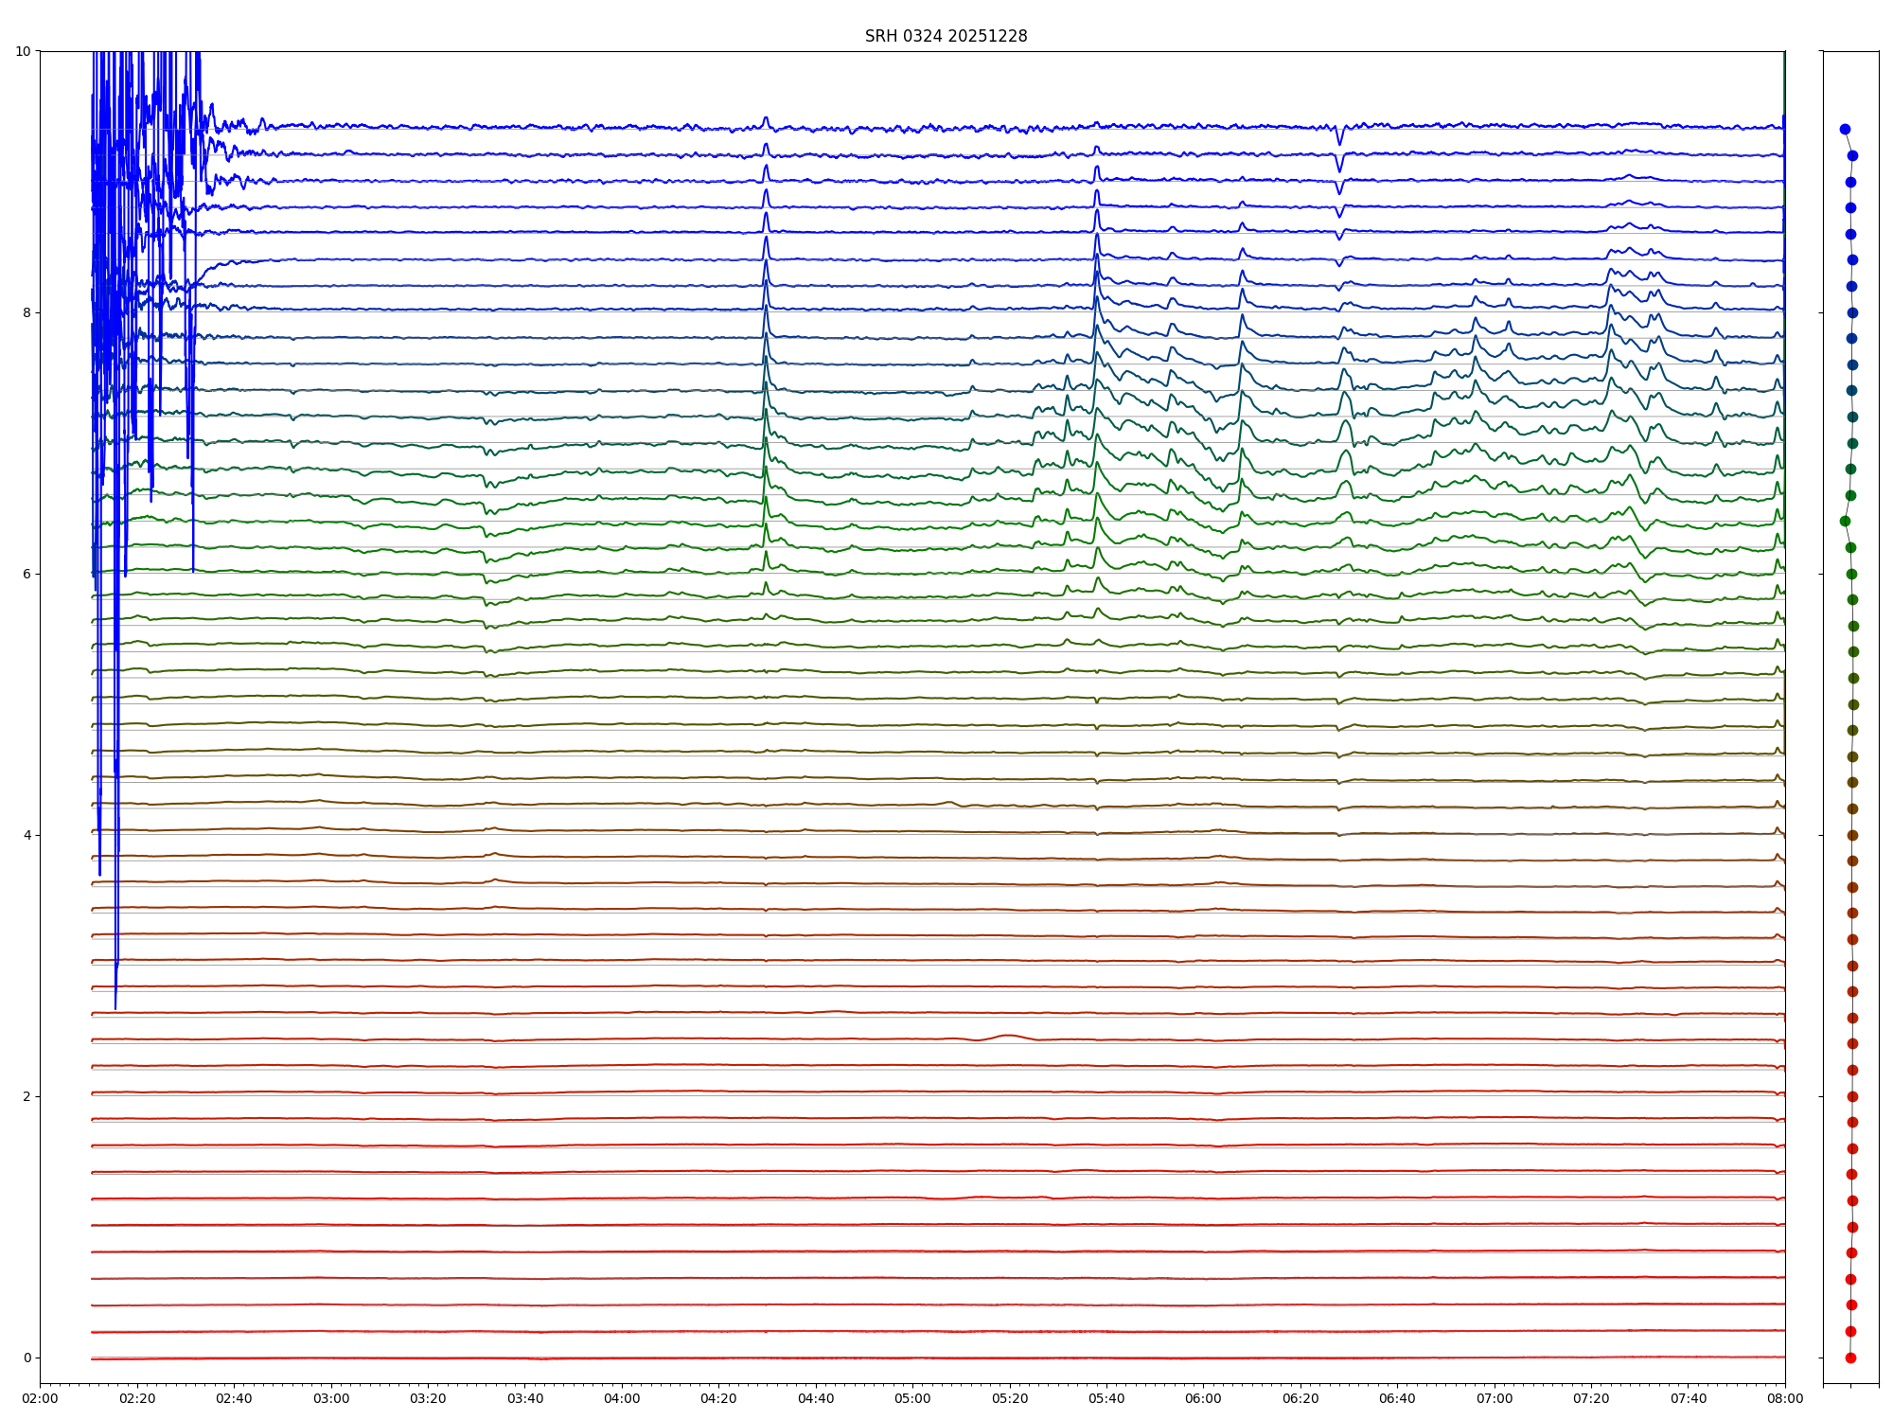Click the 06:20 time axis label
This screenshot has height=1420, width=1893.
pyautogui.click(x=1300, y=1399)
